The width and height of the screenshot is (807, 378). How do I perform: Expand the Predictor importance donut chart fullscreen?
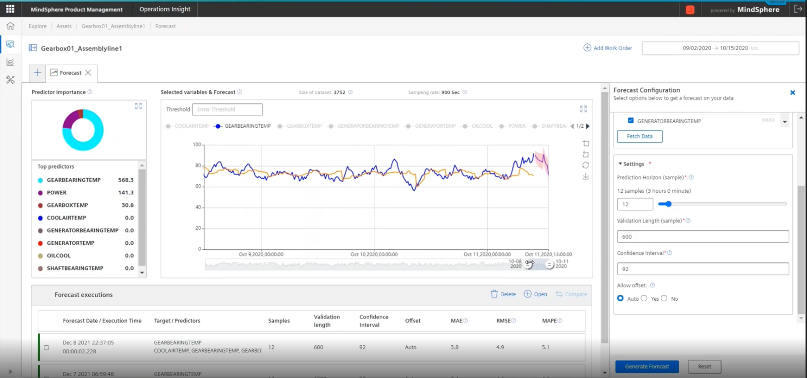pos(138,106)
